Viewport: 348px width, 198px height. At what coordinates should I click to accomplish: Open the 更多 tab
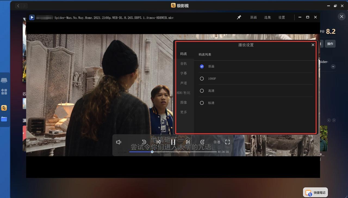point(184,112)
